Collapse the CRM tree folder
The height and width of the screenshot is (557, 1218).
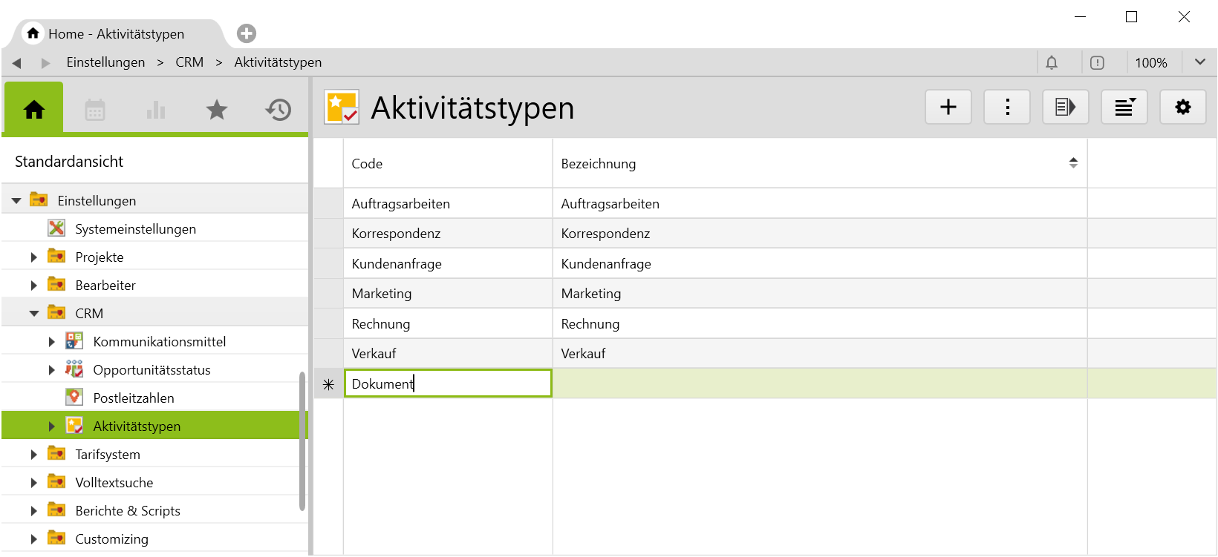pyautogui.click(x=34, y=314)
